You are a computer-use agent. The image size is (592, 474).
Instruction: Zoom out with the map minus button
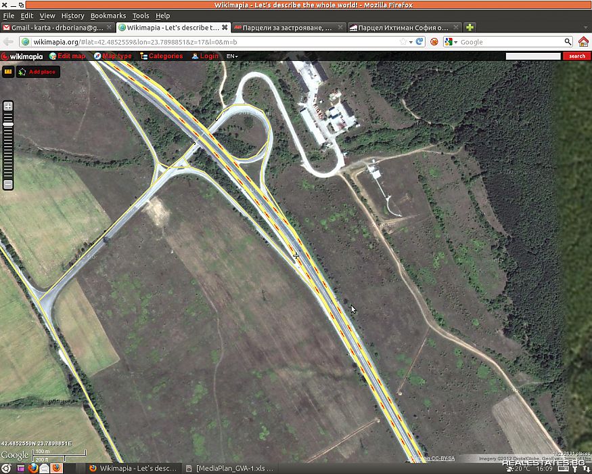tap(8, 184)
